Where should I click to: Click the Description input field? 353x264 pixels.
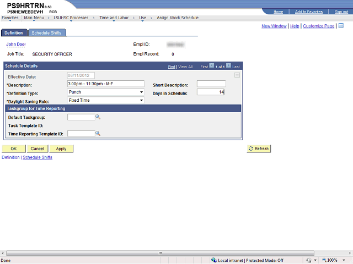point(106,84)
